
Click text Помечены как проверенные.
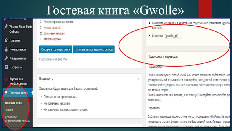click(x=60, y=97)
